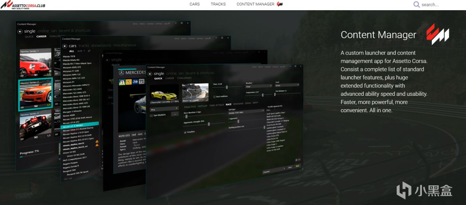Open the CHALLENGES tab in the front window
Screen dimensions: 466x205
184,78
